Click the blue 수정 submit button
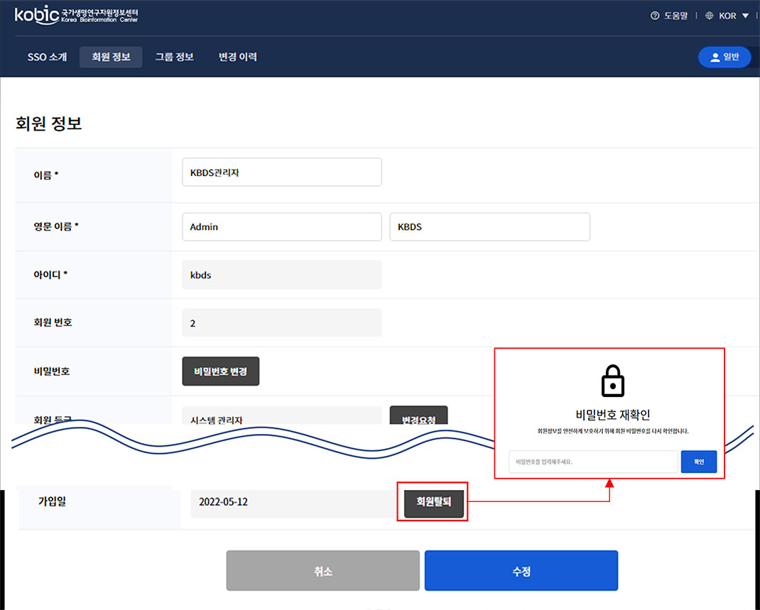760x610 pixels. (521, 571)
